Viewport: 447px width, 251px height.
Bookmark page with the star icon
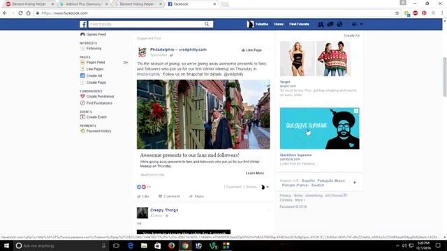click(x=397, y=13)
